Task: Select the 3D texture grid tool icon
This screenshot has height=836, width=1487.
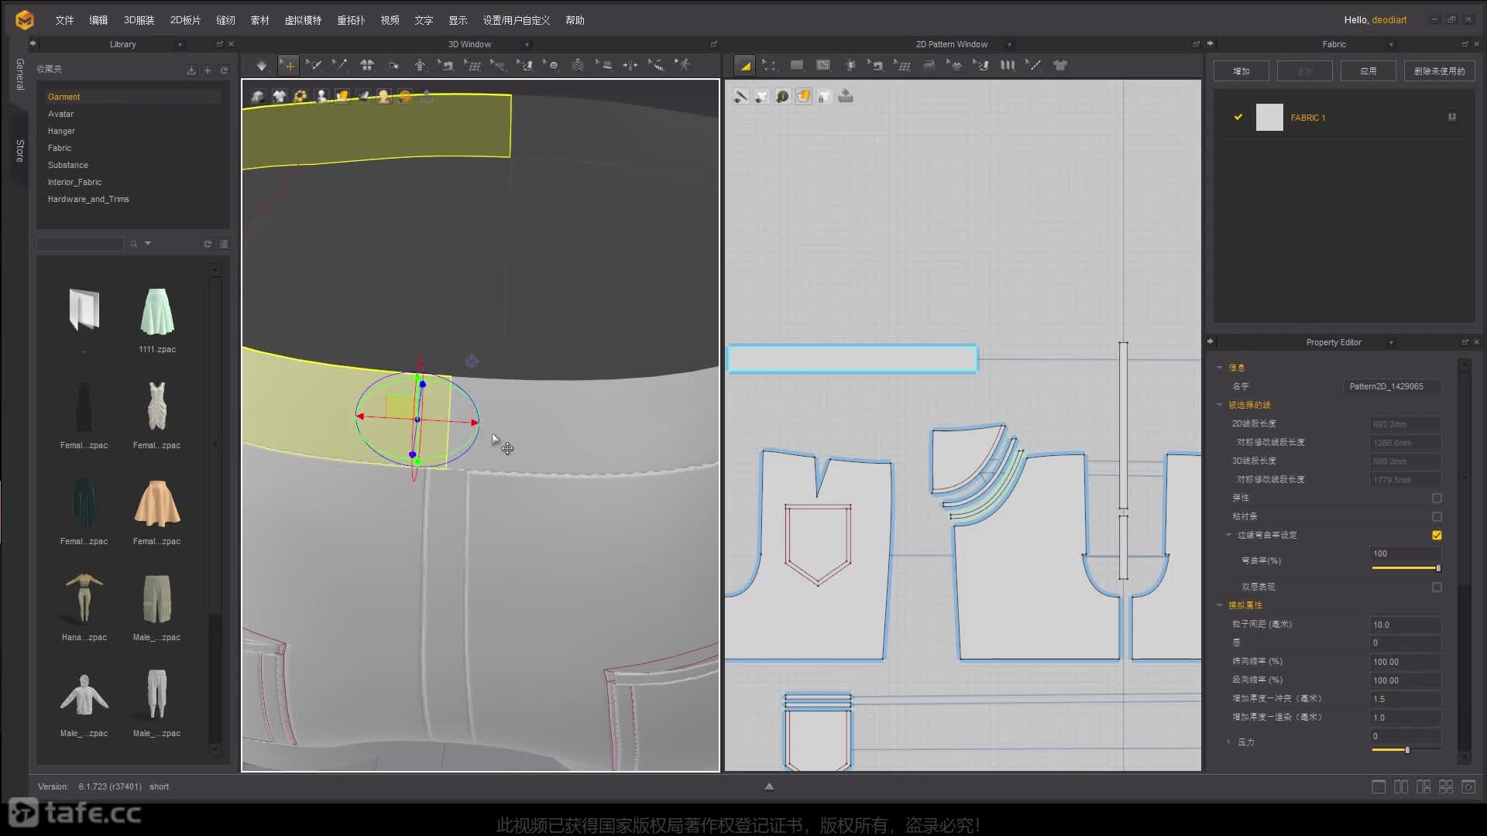Action: pos(472,66)
